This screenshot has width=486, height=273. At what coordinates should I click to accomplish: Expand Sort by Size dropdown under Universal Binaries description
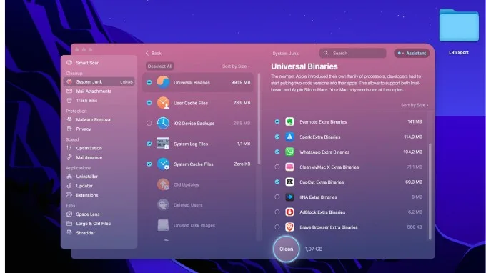(x=415, y=105)
